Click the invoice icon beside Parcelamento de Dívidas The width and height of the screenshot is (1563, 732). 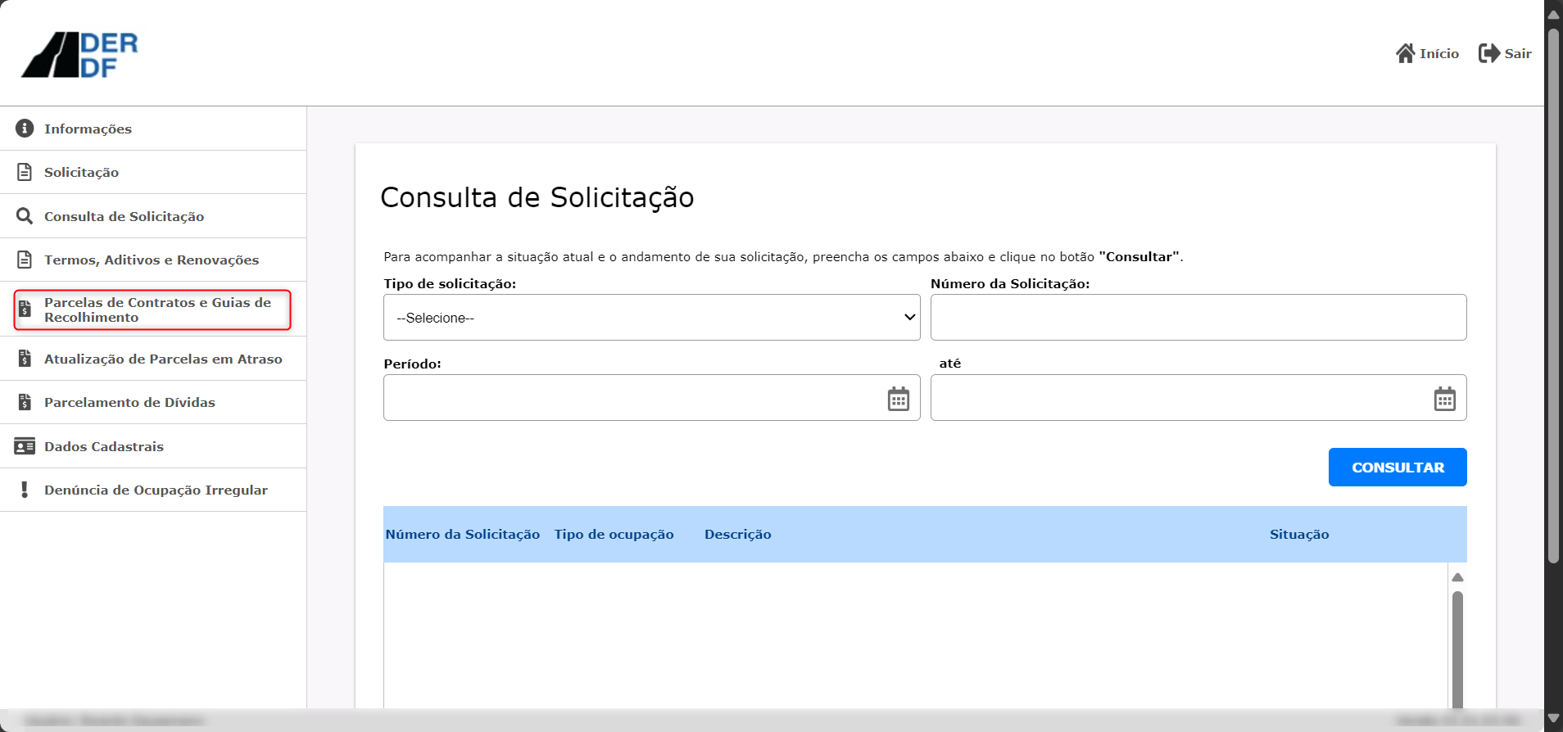click(25, 402)
